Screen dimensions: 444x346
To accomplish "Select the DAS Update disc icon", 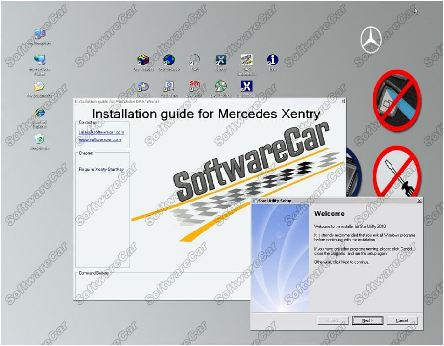I will [x=221, y=87].
